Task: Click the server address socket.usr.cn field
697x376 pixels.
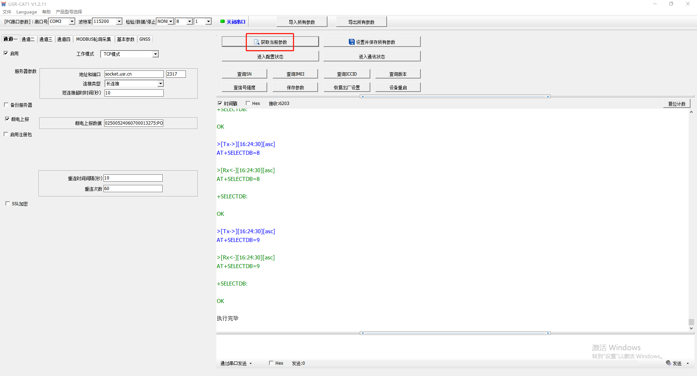Action: click(134, 74)
